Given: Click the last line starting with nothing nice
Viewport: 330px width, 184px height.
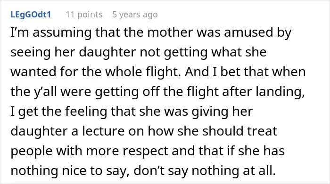Looking at the screenshot, I should tap(143, 170).
